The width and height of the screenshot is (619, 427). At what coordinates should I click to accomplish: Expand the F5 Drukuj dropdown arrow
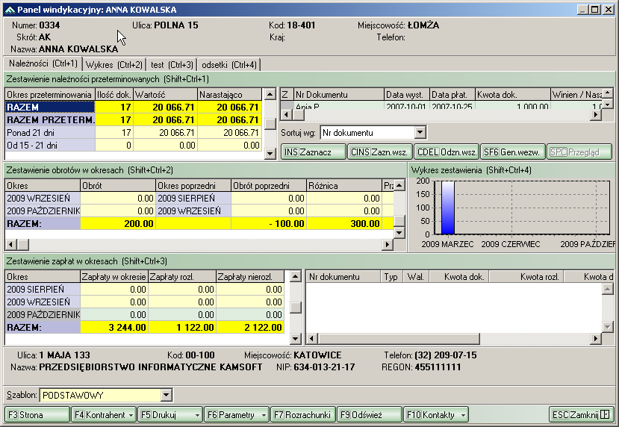(x=196, y=414)
